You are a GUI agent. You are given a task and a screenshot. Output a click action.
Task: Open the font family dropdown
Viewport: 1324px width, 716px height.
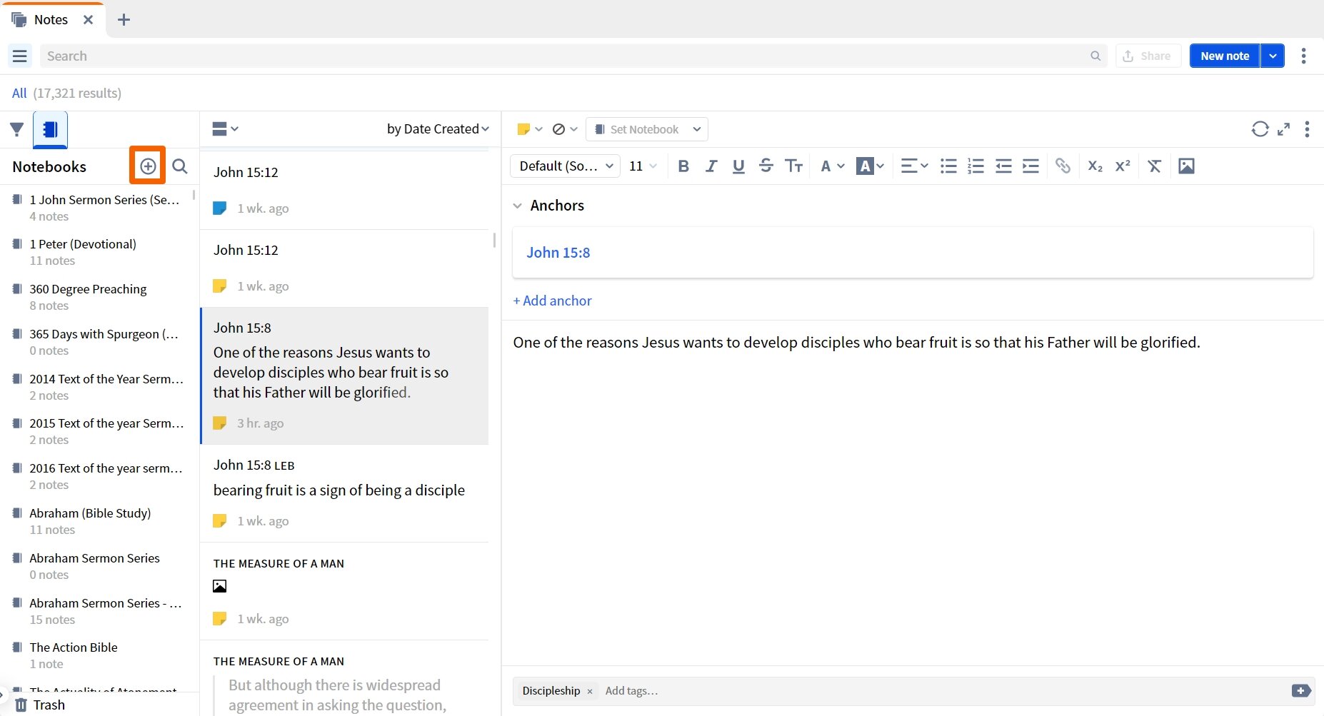565,166
